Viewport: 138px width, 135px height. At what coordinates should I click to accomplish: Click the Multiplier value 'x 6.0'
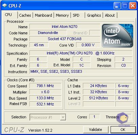(x=45, y=92)
